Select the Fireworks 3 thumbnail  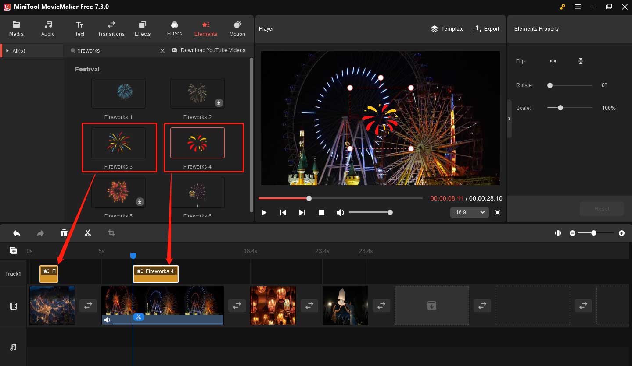click(118, 143)
